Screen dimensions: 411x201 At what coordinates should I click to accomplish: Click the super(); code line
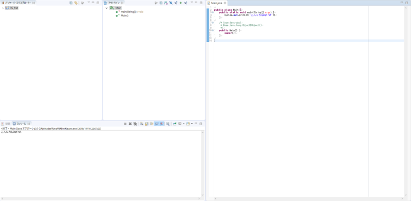(230, 33)
